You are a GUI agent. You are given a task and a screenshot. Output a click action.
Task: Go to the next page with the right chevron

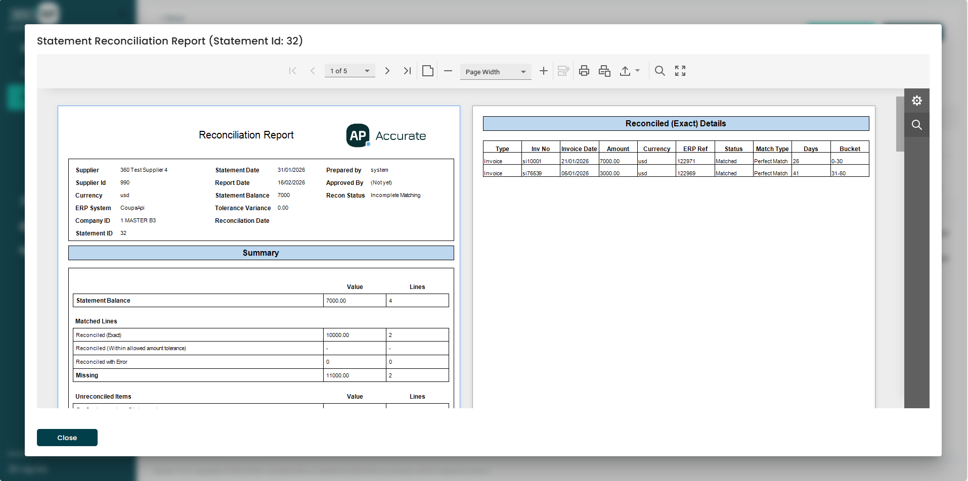click(x=387, y=71)
